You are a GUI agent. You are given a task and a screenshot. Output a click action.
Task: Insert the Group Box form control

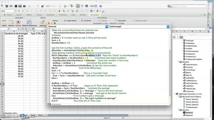pos(120,21)
